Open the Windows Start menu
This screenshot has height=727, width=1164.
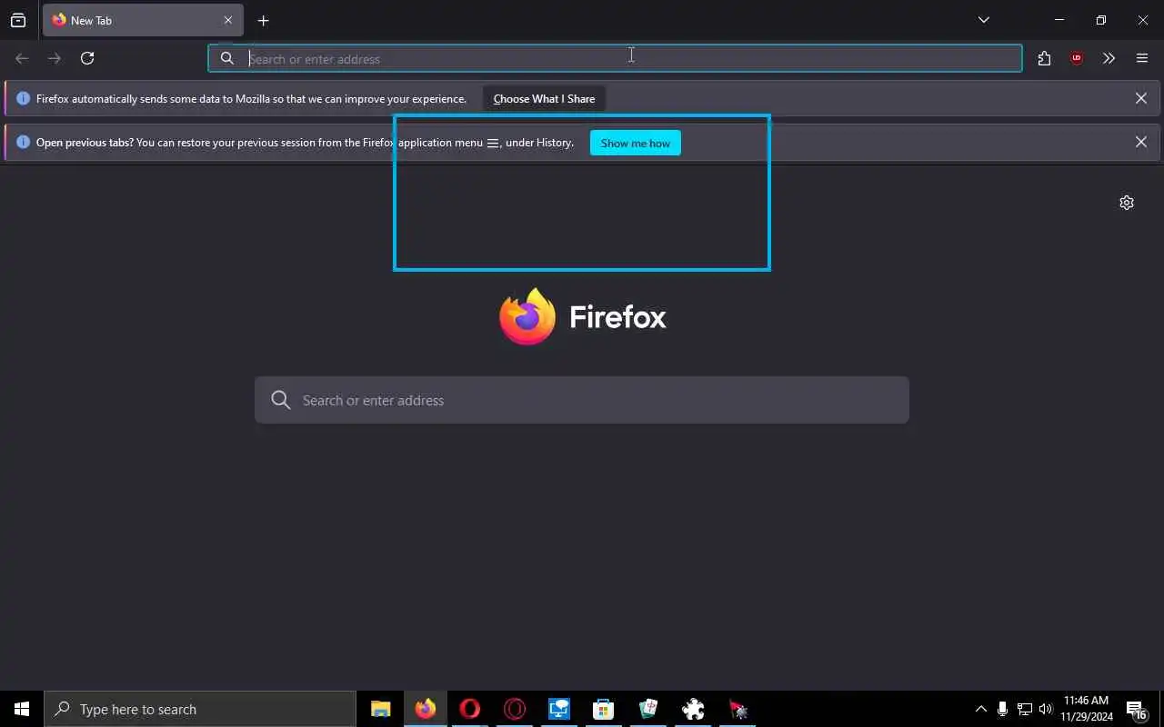tap(22, 709)
